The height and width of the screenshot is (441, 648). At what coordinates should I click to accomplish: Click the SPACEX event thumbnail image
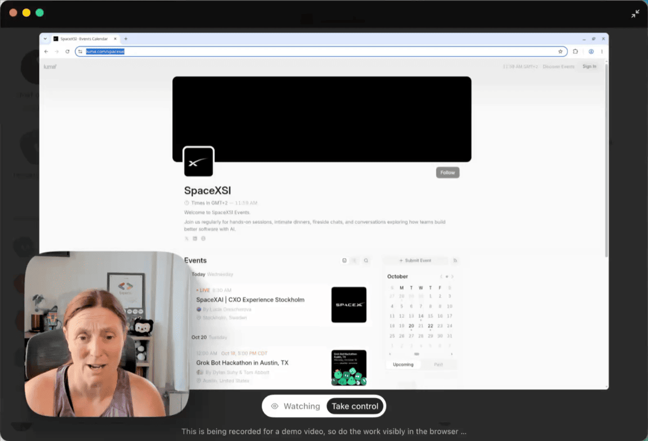click(x=349, y=305)
